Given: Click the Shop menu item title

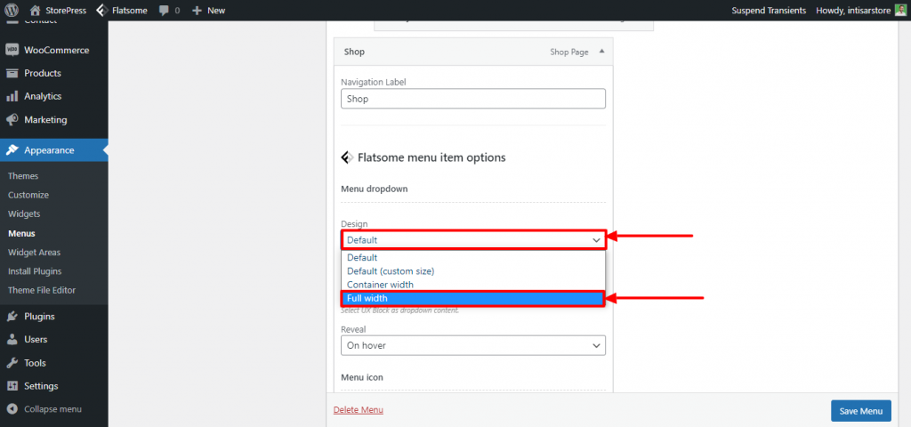Looking at the screenshot, I should [x=354, y=52].
